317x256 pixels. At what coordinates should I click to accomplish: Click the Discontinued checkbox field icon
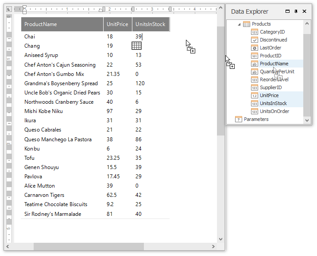255,40
